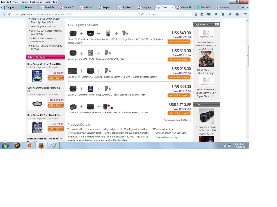Go back using the browser back arrow
The height and width of the screenshot is (207, 277).
(x=4, y=14)
